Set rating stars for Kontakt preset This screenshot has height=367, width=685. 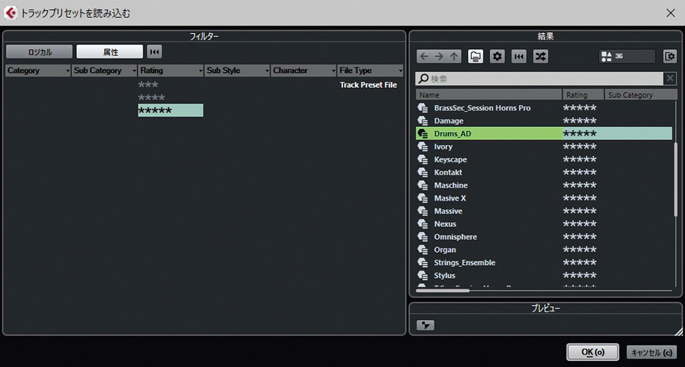[x=579, y=172]
